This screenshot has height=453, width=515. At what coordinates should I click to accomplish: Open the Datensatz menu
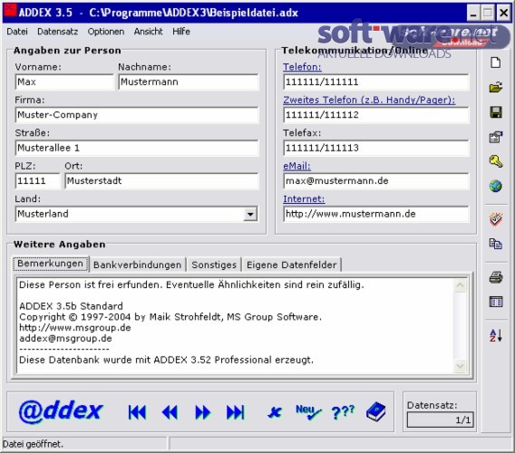57,32
